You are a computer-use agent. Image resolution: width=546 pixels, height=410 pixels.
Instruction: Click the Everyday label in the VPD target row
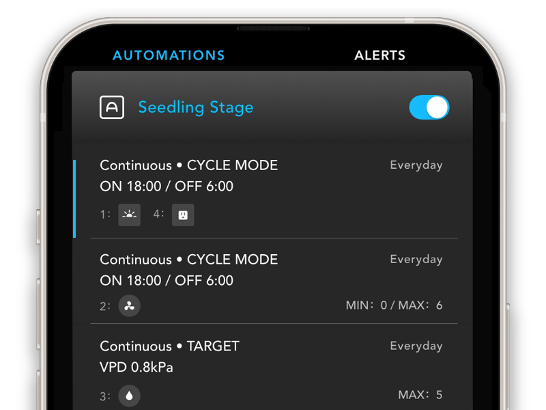point(416,346)
